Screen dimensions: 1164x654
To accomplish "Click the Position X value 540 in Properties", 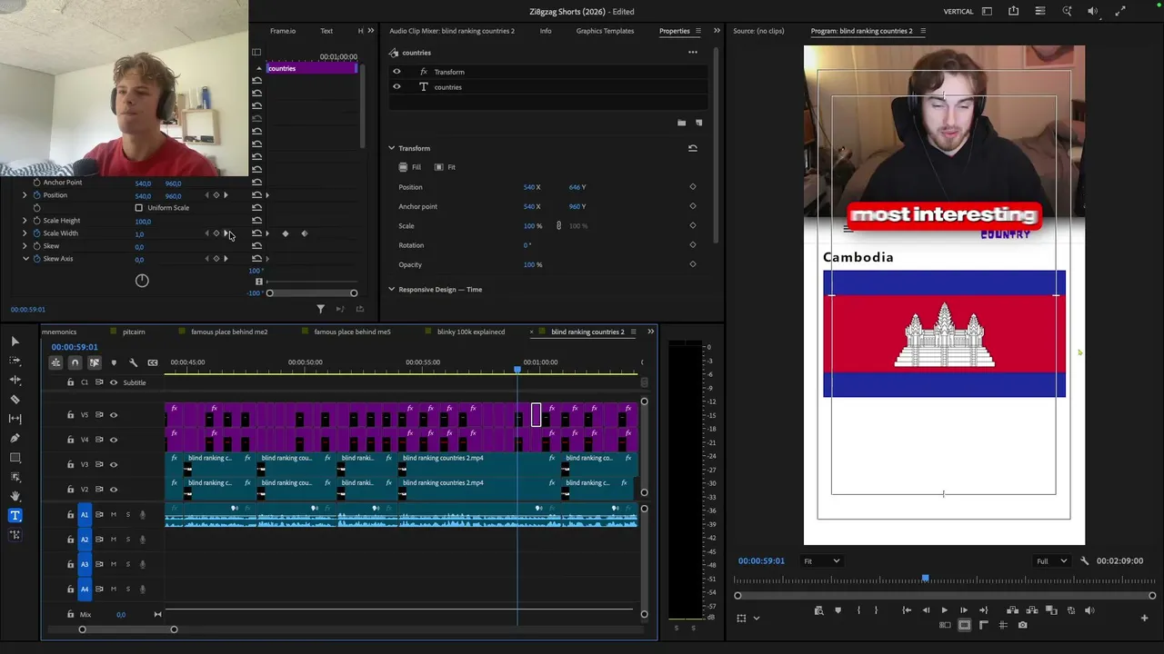I will click(x=528, y=187).
